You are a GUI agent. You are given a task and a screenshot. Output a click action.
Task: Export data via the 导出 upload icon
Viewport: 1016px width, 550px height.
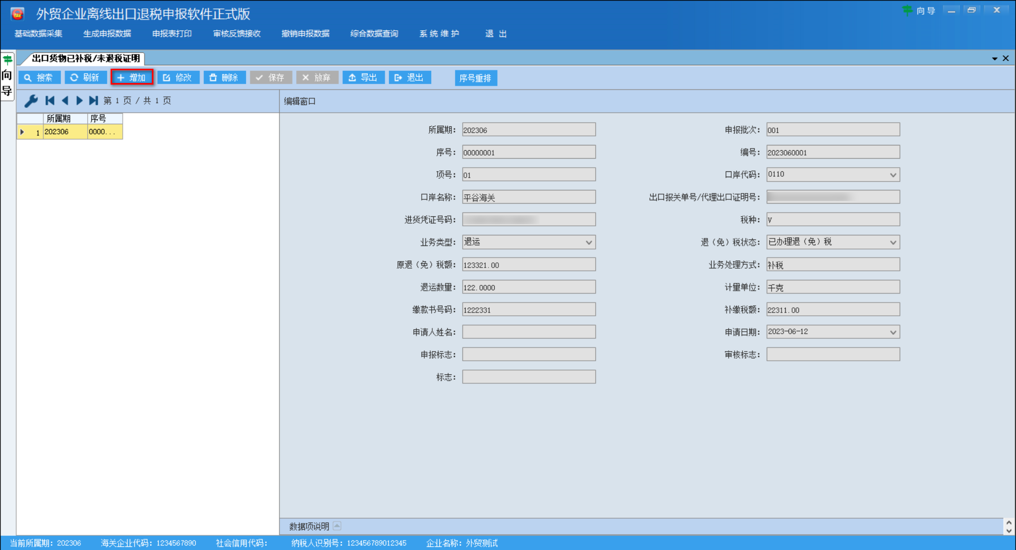(352, 77)
